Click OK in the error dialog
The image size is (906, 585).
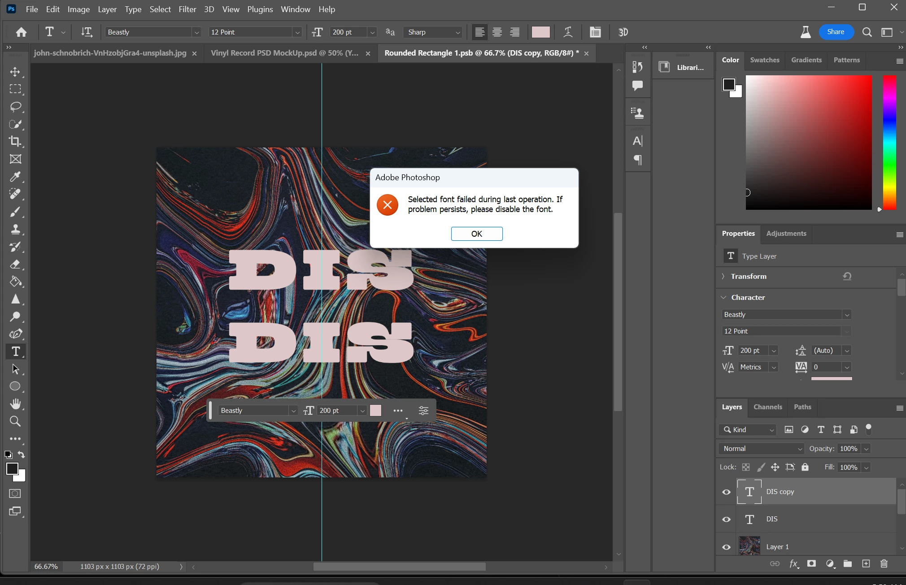coord(476,234)
